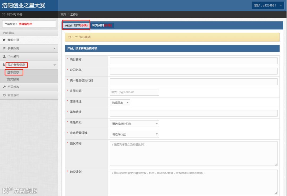Viewport: 287px width, 196px height.
Task: Click the 我的参赛信息 sidebar label
Action: pos(16,65)
